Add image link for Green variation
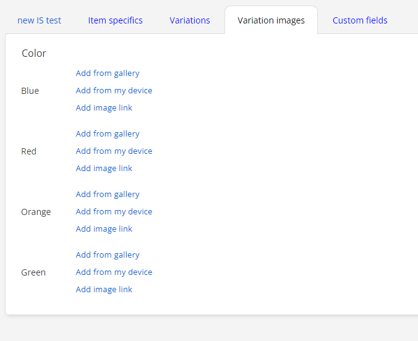The image size is (418, 341). pyautogui.click(x=104, y=289)
